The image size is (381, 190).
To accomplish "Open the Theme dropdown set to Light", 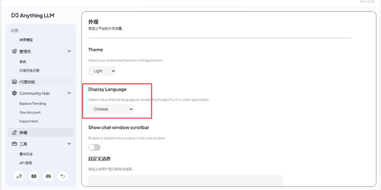I will coord(102,71).
